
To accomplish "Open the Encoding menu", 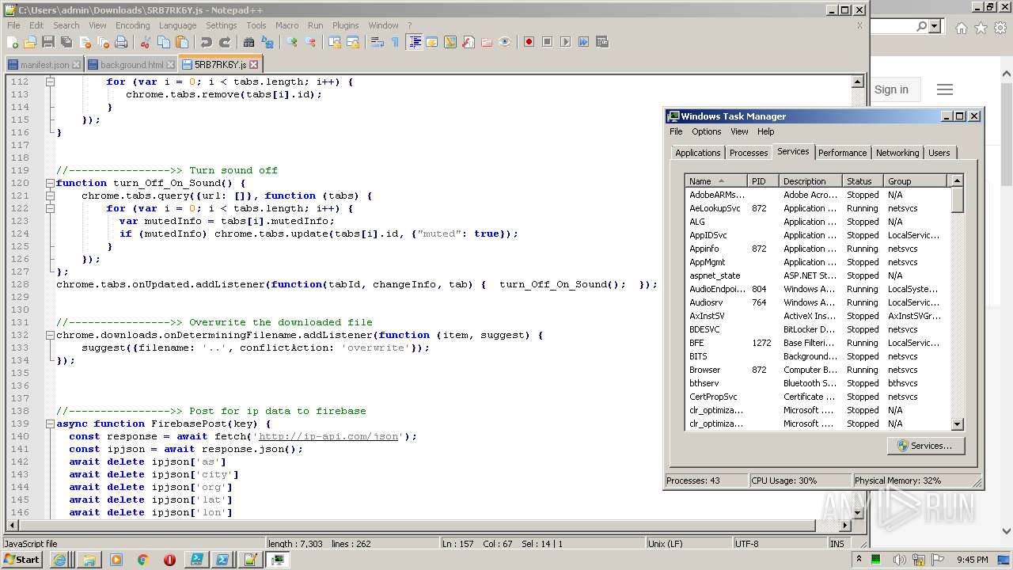I will pos(132,25).
